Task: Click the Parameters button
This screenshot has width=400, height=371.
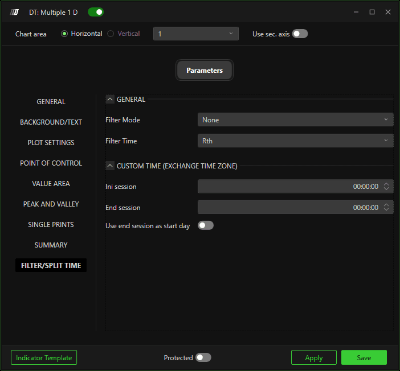Action: [205, 71]
